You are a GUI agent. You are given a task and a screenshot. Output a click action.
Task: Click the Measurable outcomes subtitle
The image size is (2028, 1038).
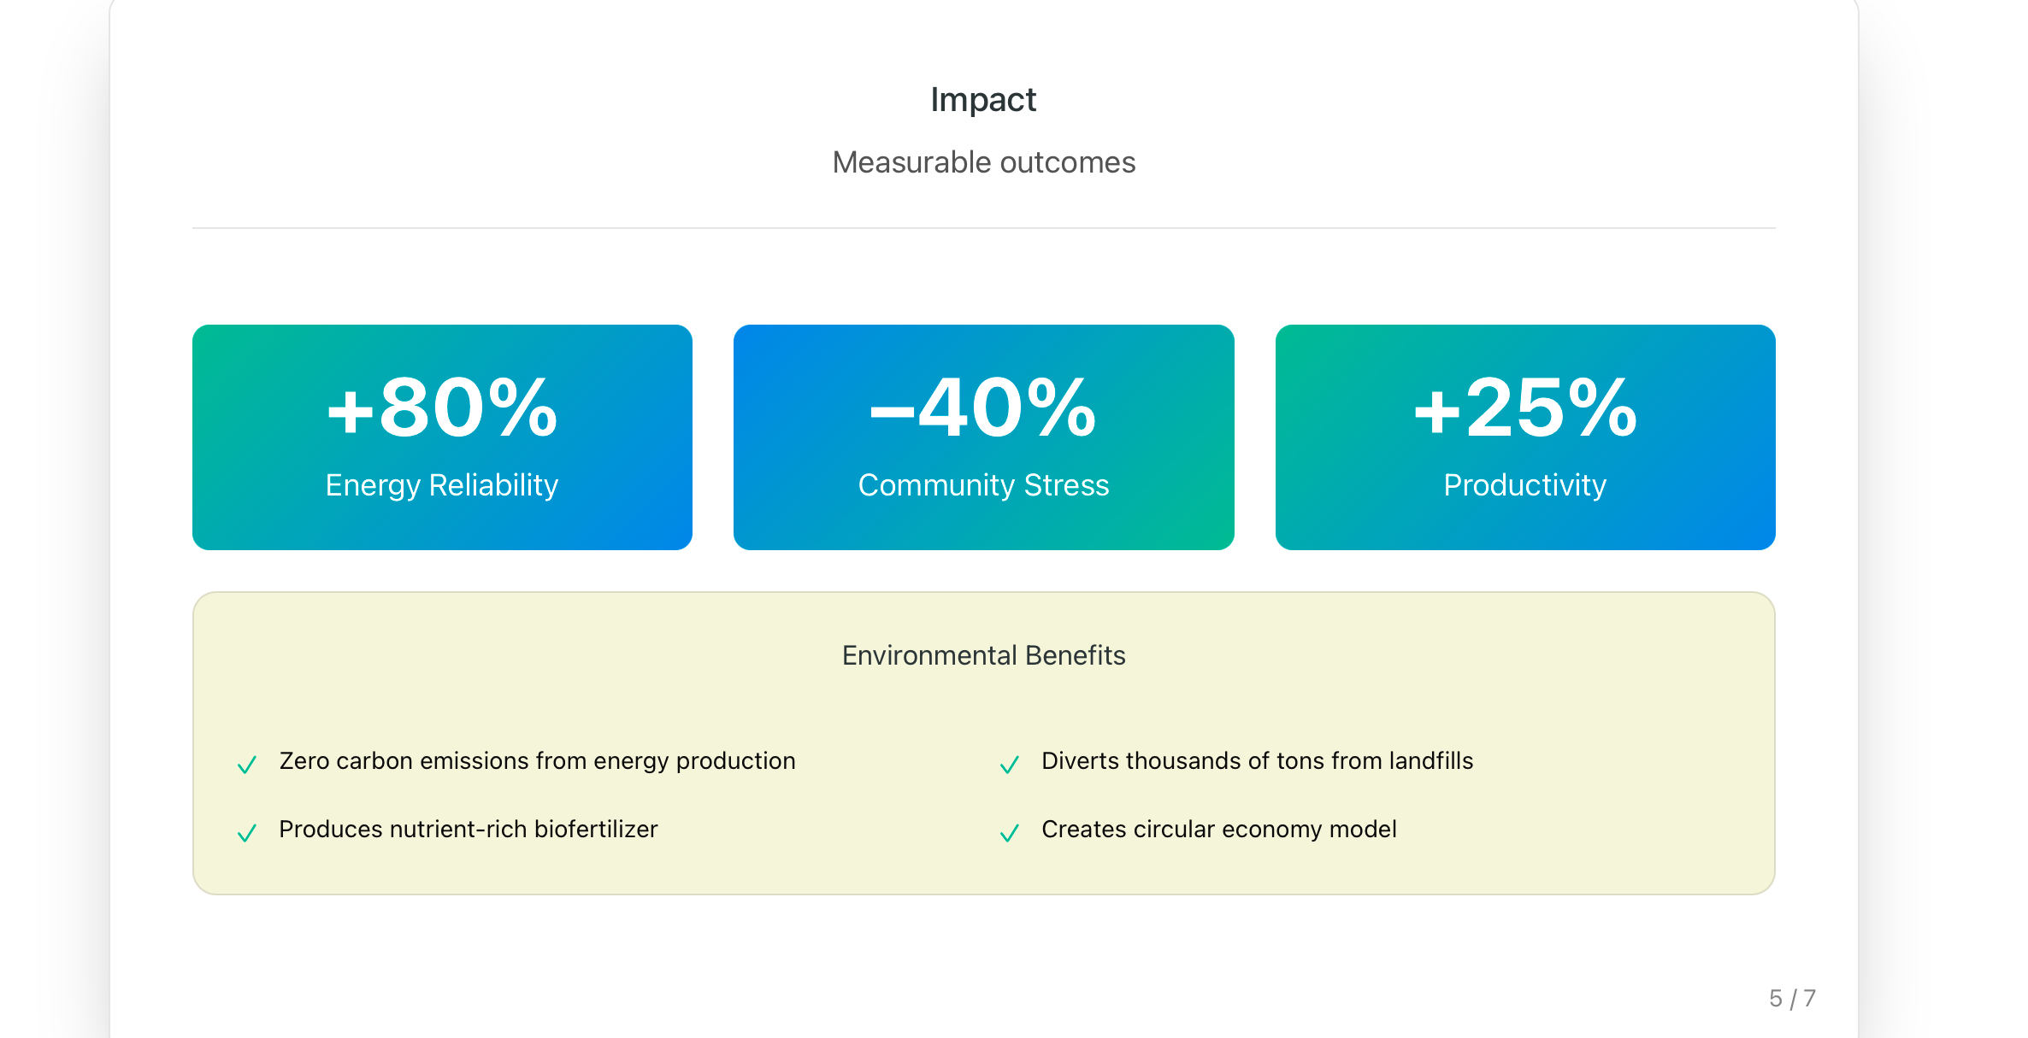click(x=983, y=162)
